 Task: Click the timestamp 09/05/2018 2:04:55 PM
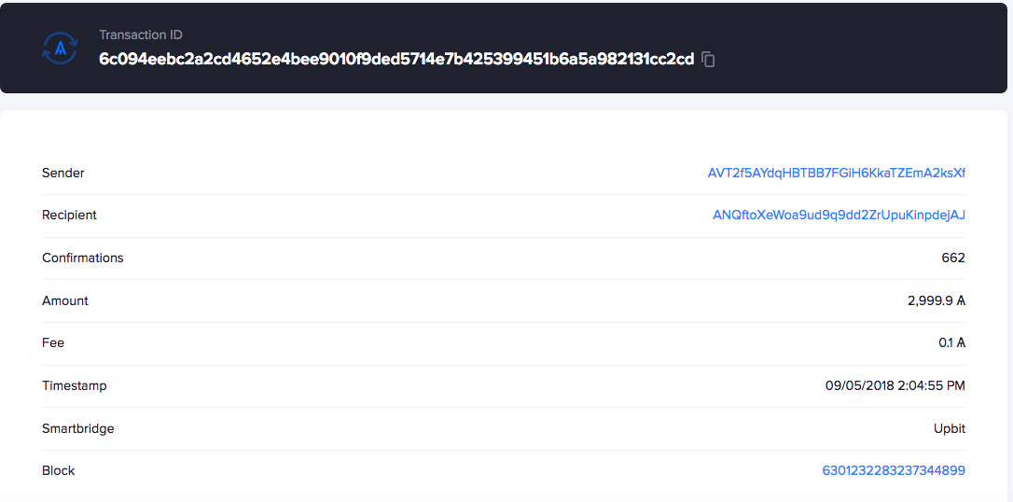(x=895, y=385)
